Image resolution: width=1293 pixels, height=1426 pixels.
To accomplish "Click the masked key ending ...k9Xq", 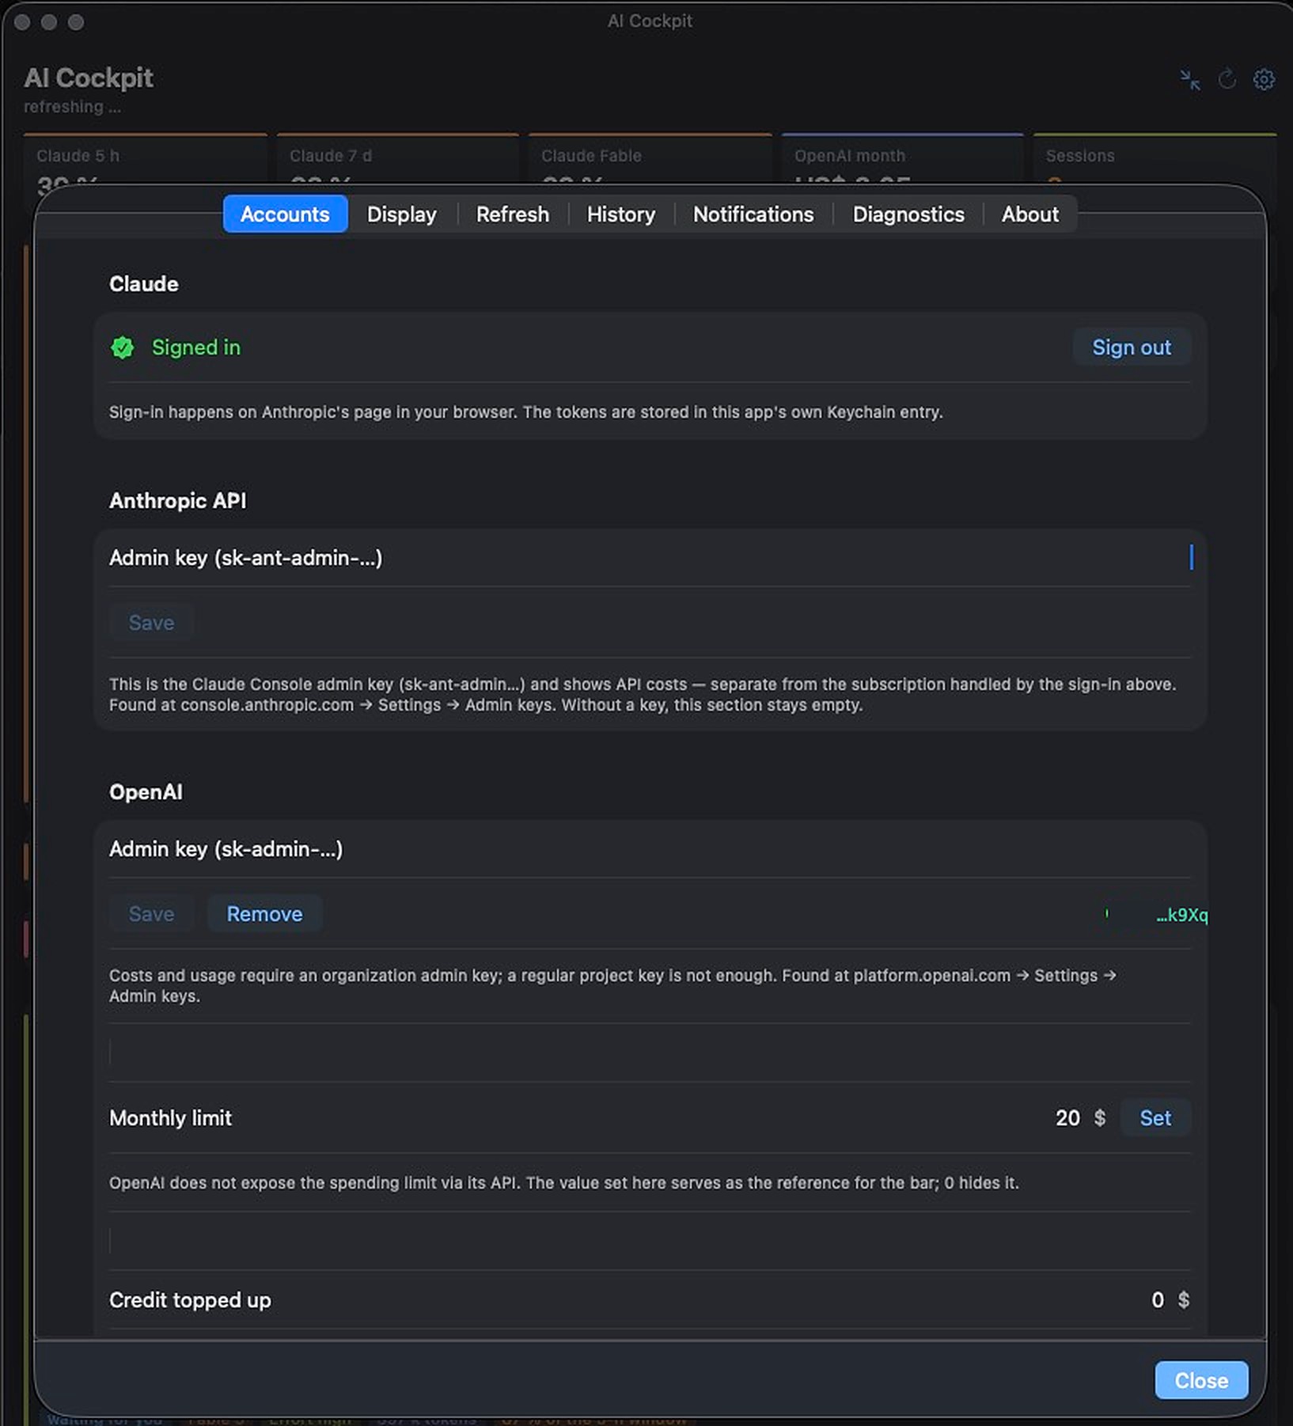I will (1181, 915).
